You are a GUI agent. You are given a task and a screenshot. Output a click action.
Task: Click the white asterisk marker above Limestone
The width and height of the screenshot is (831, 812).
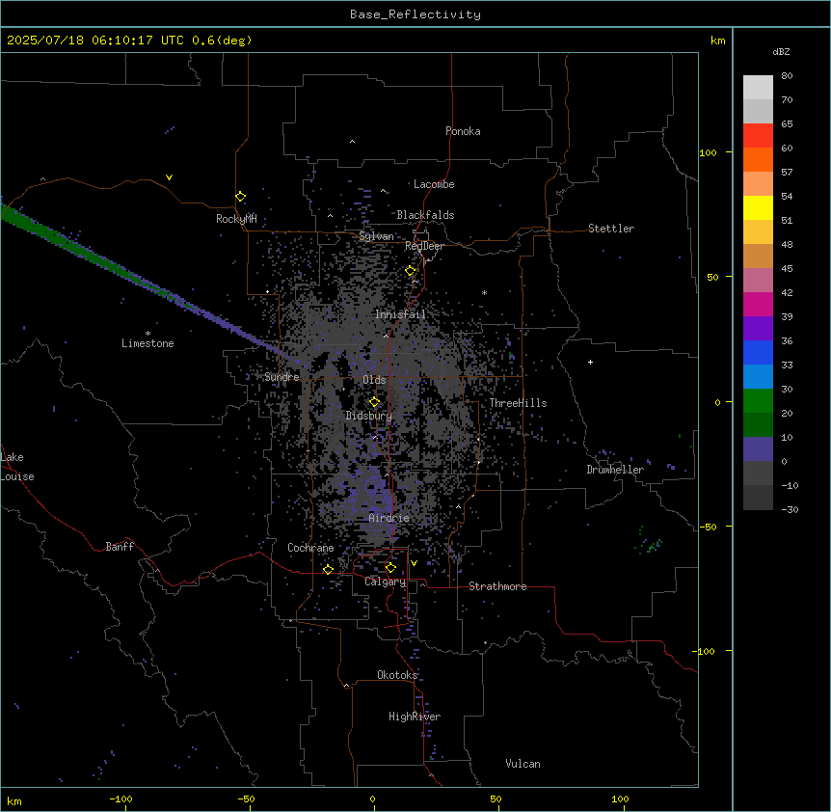(x=147, y=334)
